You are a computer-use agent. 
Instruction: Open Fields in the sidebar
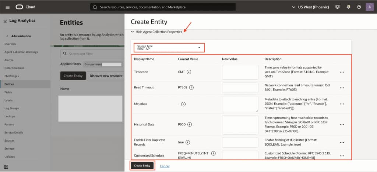[x=8, y=92]
